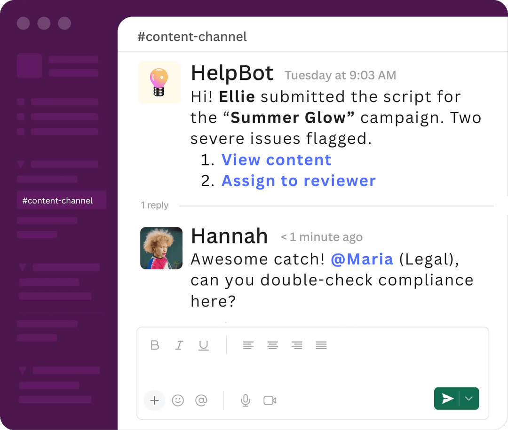508x430 pixels.
Task: Toggle italic formatting
Action: coord(179,345)
